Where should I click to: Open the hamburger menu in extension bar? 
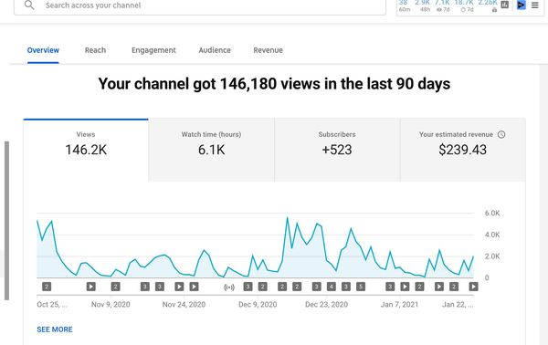[x=534, y=5]
